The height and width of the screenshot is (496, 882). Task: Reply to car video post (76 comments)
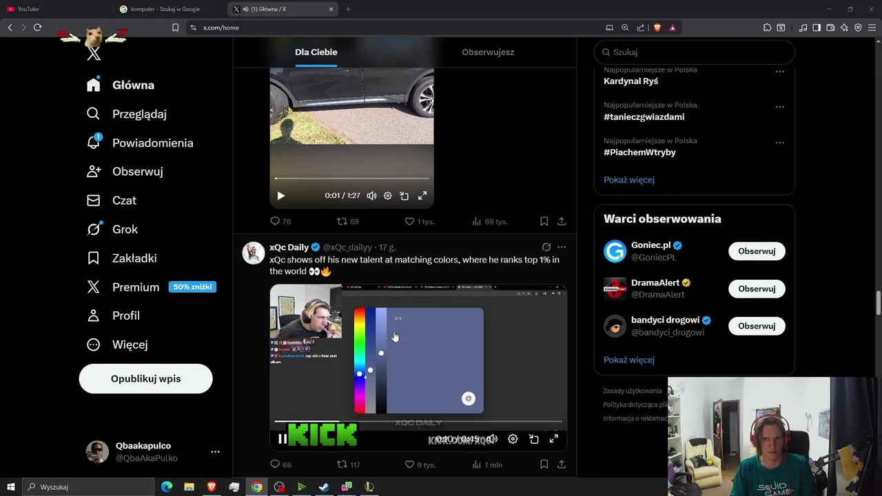coord(275,221)
